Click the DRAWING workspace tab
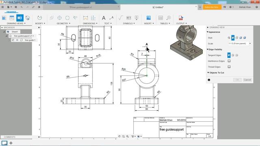260x146 pixels. tap(11, 12)
